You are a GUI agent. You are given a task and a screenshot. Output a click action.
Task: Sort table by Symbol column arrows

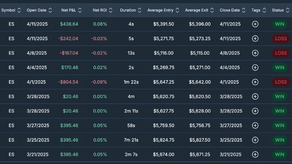(x=19, y=10)
